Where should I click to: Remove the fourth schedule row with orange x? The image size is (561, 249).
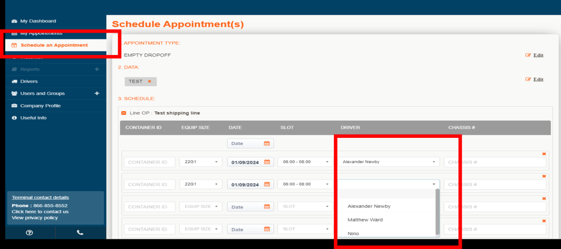pos(544,221)
